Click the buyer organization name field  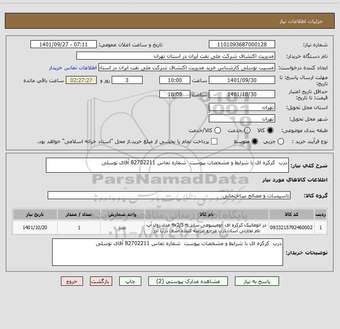pyautogui.click(x=176, y=56)
